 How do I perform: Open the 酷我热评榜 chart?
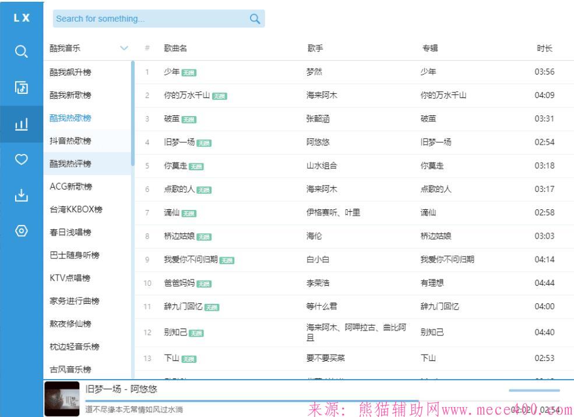[x=71, y=164]
